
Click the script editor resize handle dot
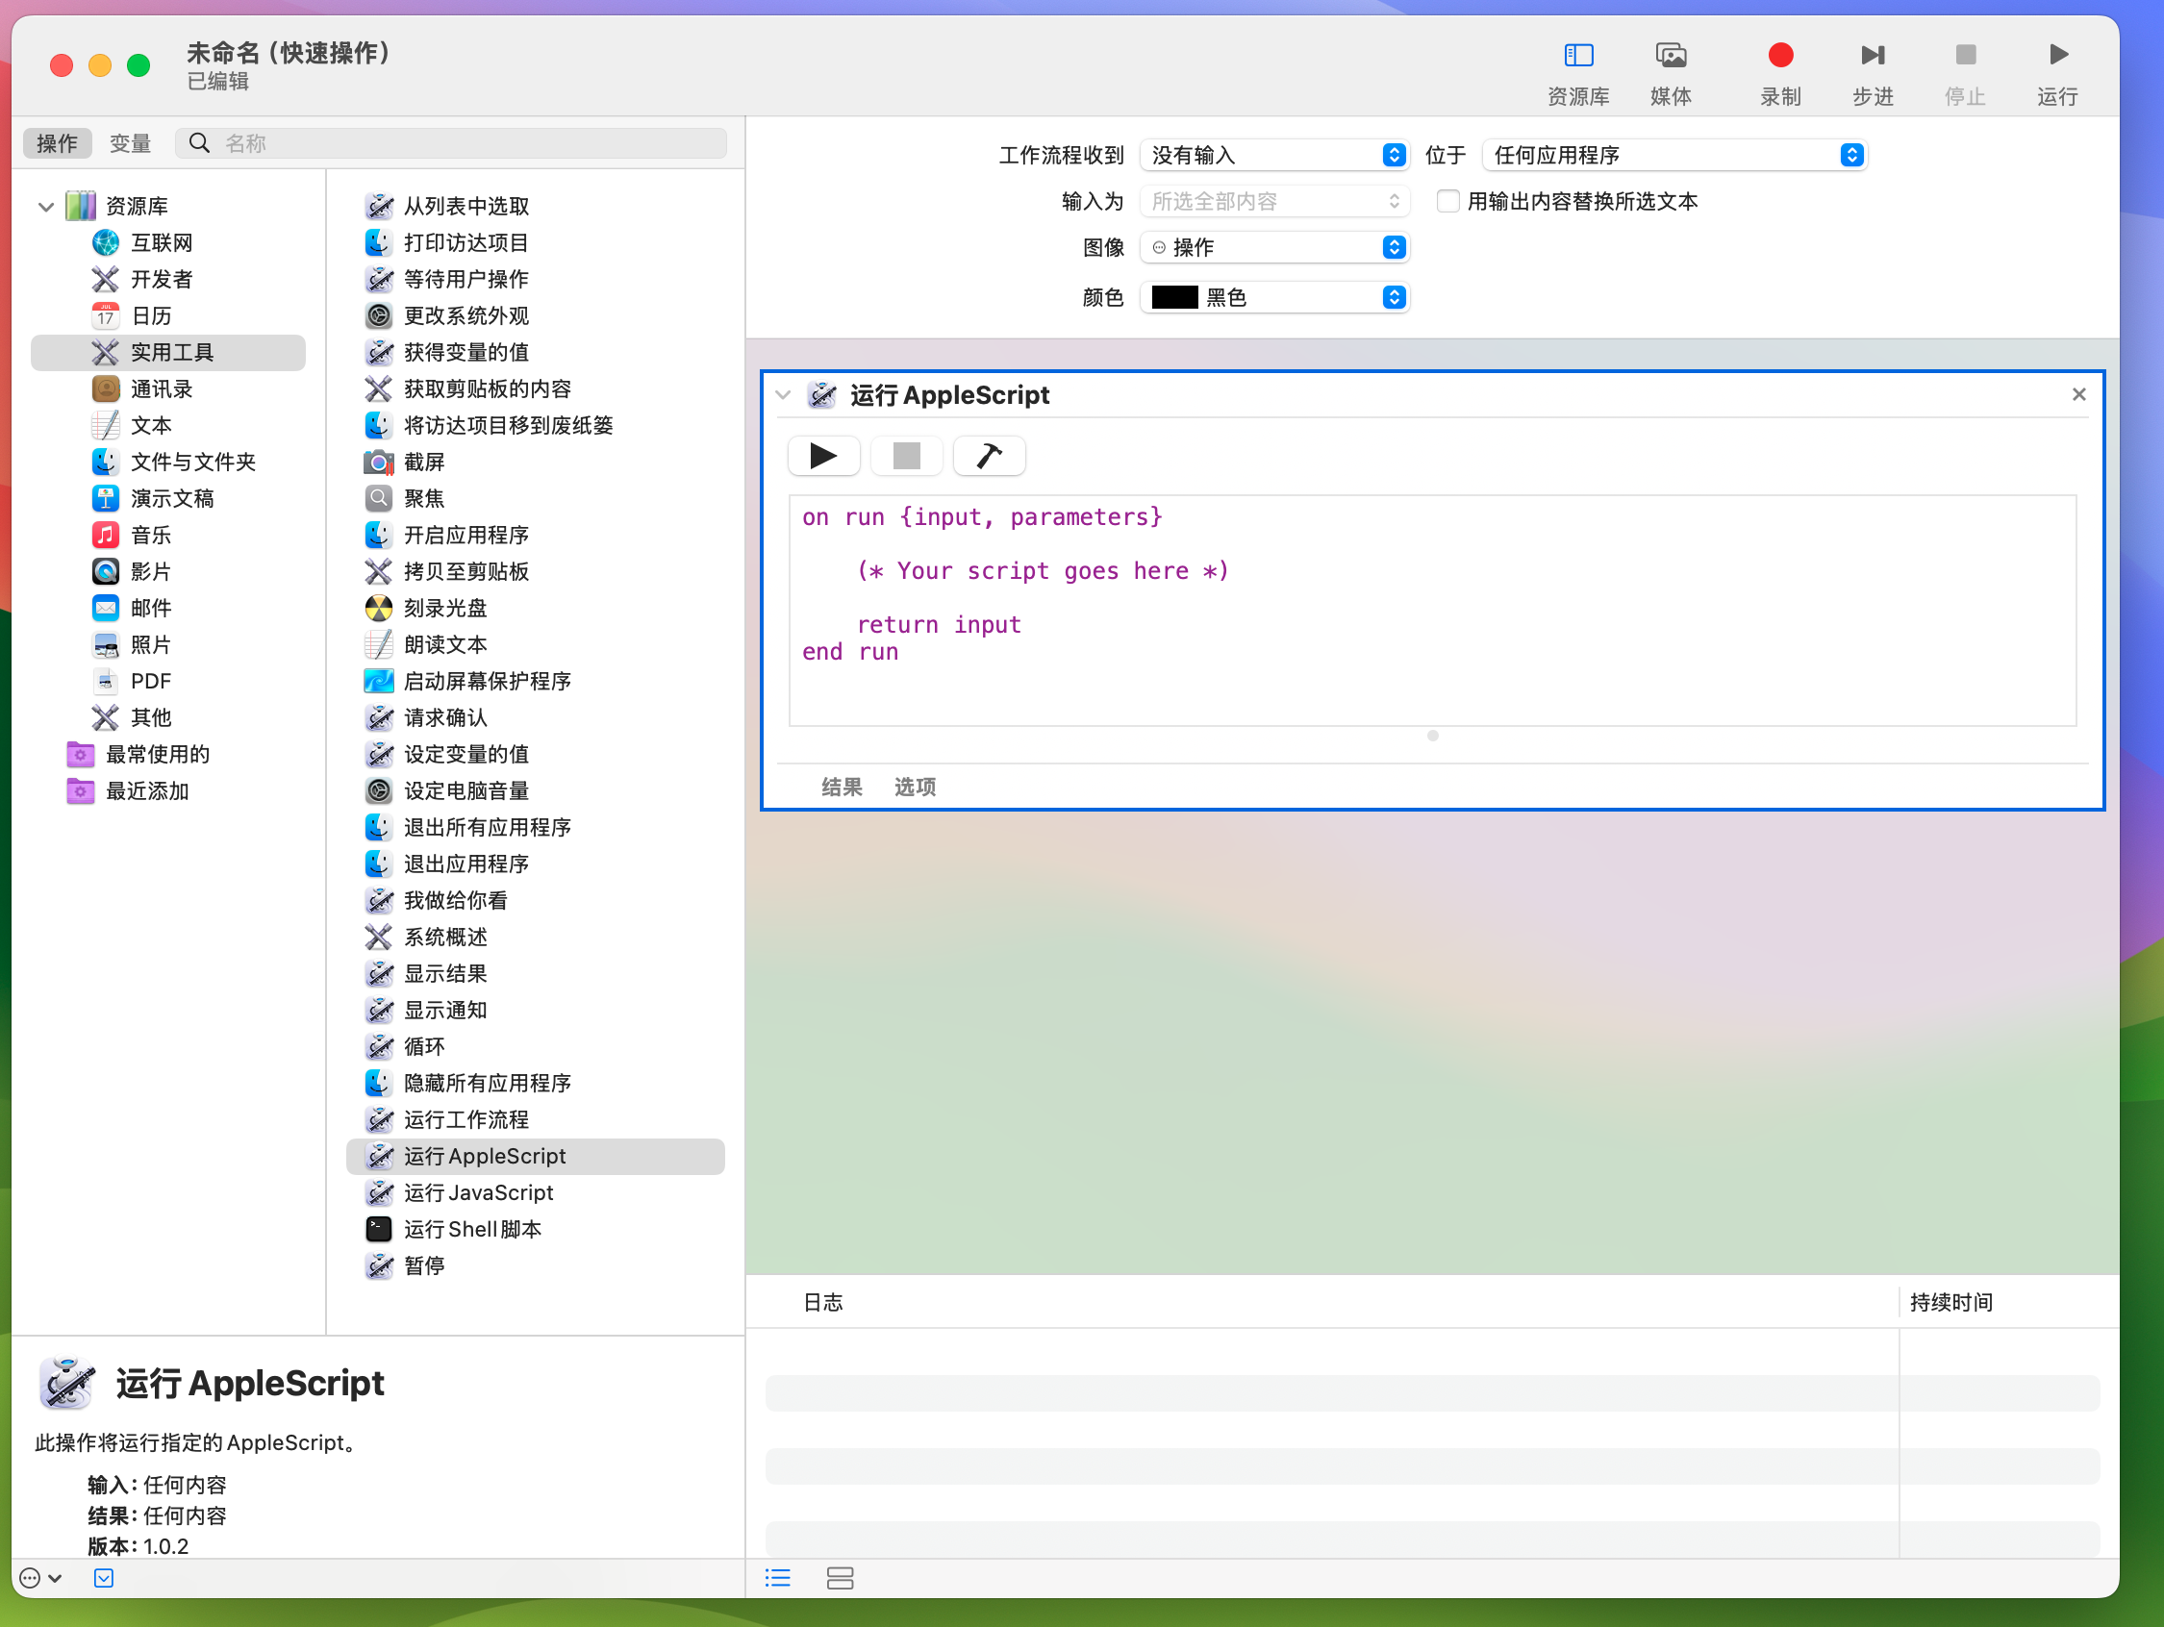click(1432, 736)
